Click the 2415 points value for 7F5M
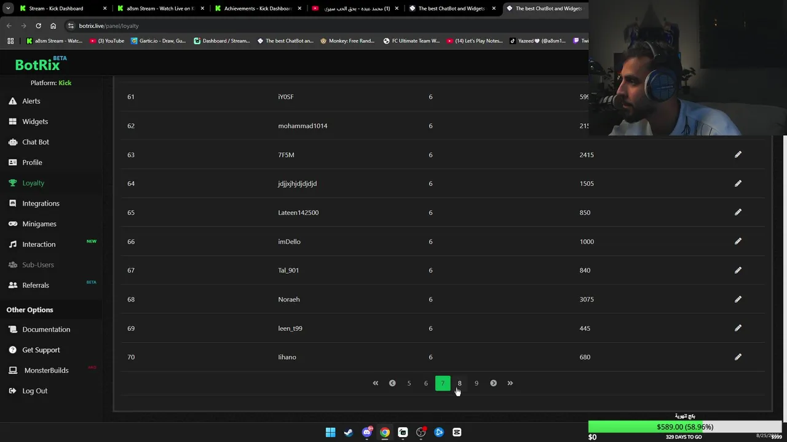The image size is (787, 442). point(587,155)
